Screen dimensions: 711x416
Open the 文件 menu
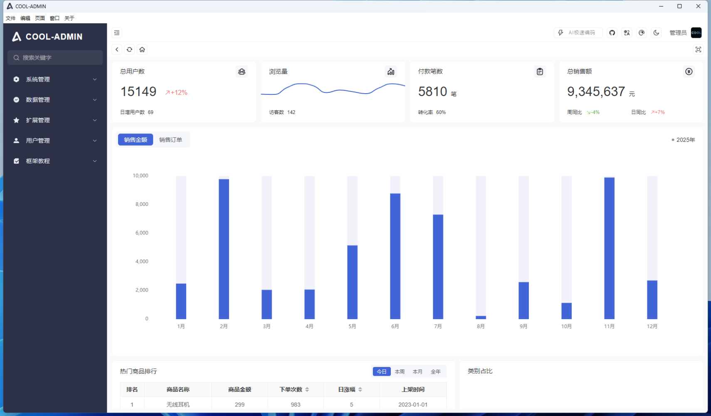[10, 18]
